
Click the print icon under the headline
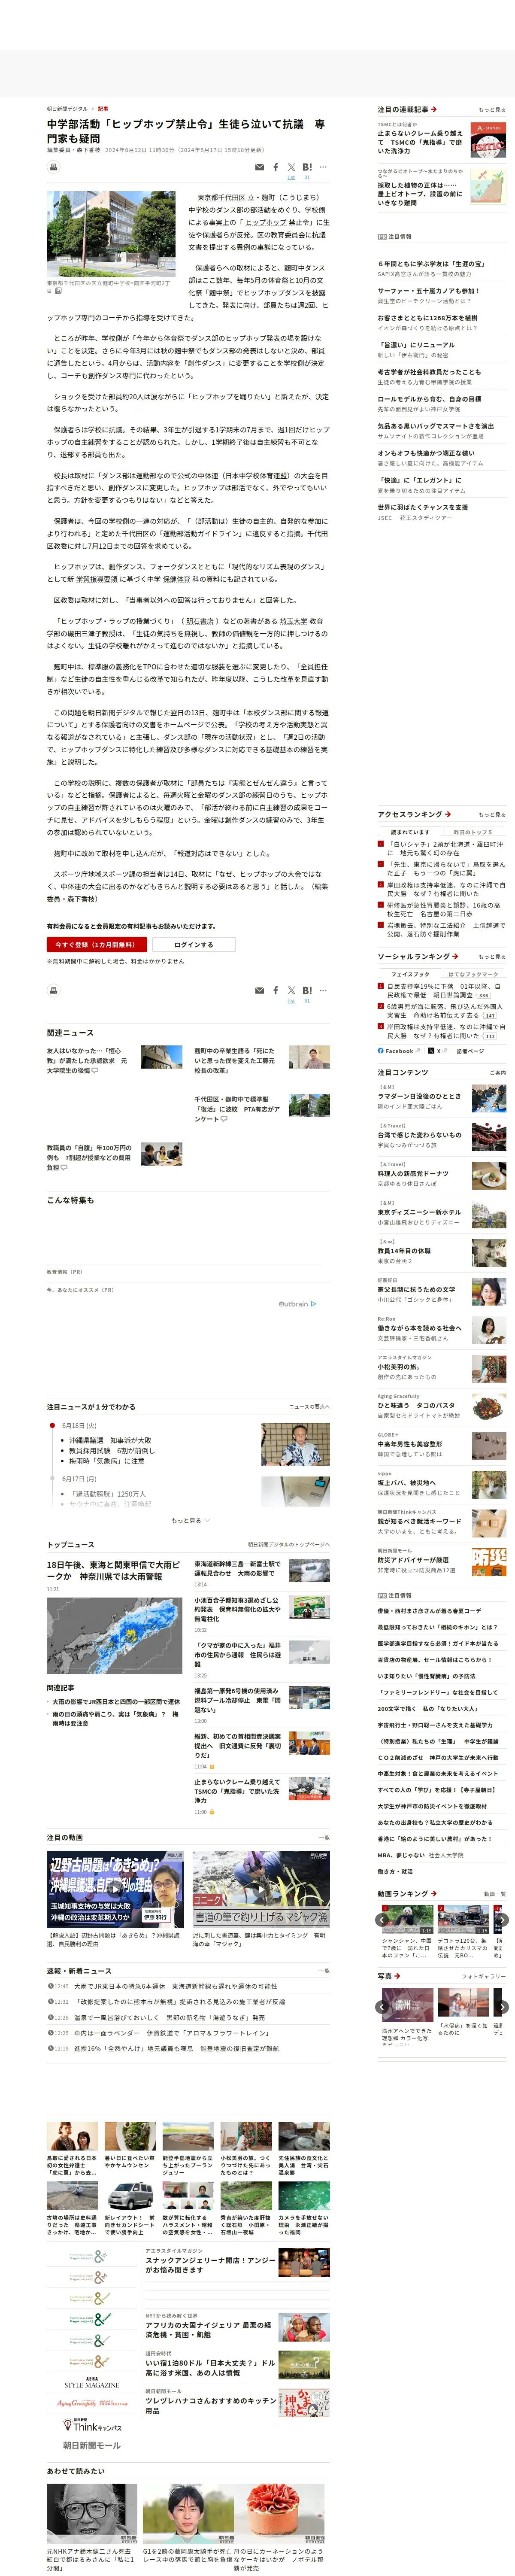(x=54, y=167)
